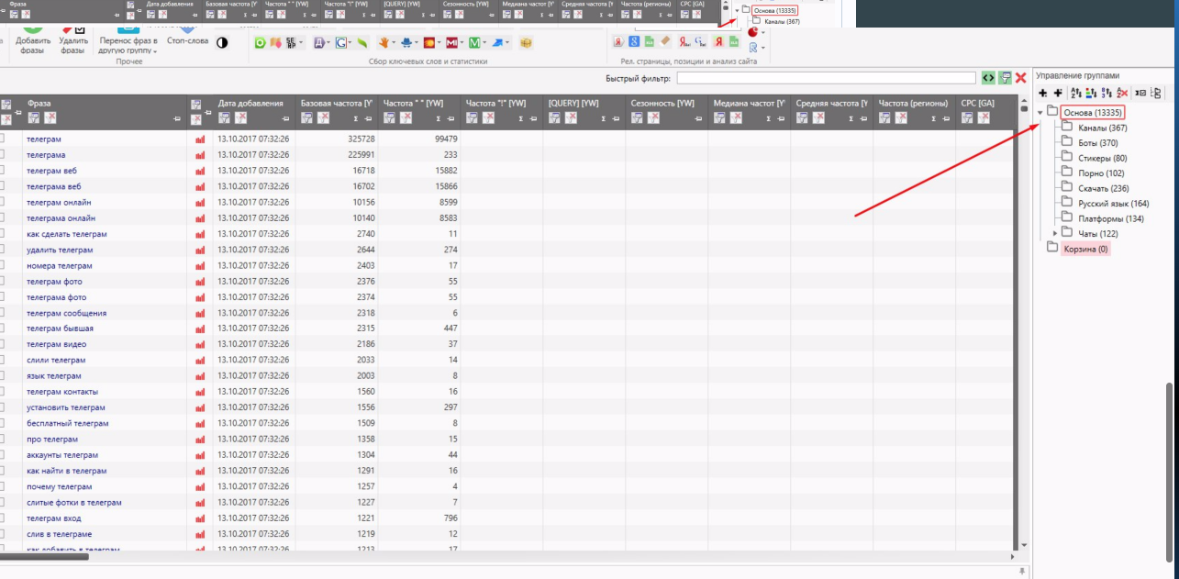The image size is (1179, 579).
Task: Click the red X clear quick filter icon
Action: pyautogui.click(x=1020, y=78)
